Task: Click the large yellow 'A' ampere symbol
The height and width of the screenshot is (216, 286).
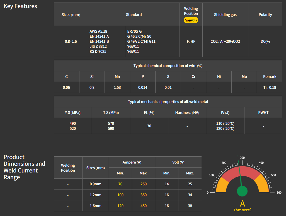Action: [242, 204]
